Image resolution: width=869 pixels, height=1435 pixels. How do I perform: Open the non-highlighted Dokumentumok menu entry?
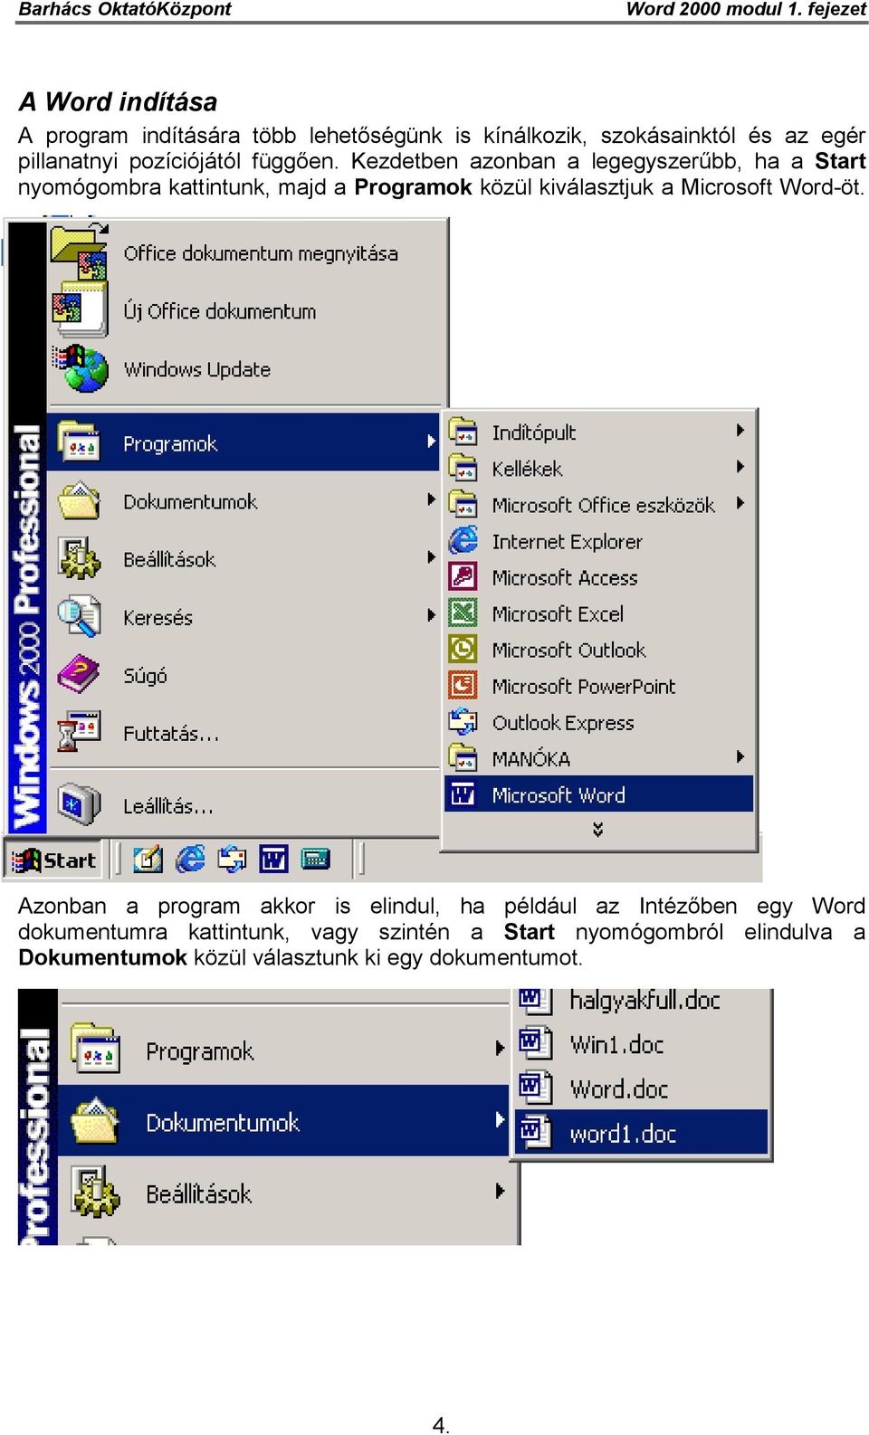coord(243,500)
